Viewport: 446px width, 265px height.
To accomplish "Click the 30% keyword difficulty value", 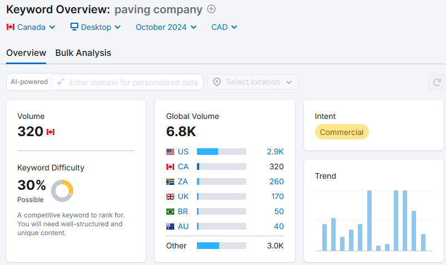I will click(x=32, y=185).
